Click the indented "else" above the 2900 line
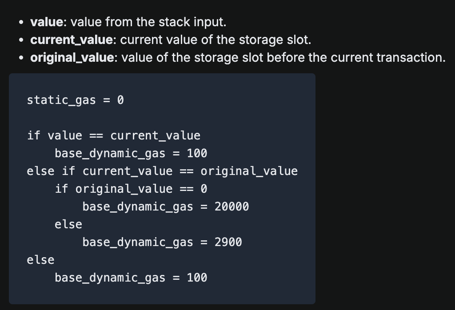The image size is (455, 310). point(68,224)
